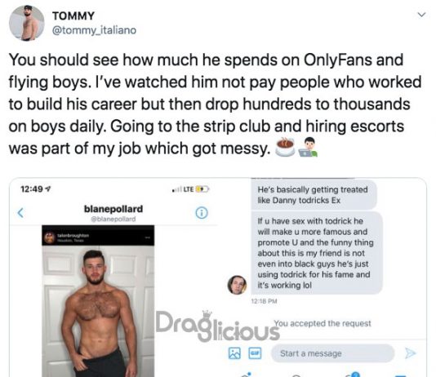
Task: Open the GIF picker icon
Action: 255,353
